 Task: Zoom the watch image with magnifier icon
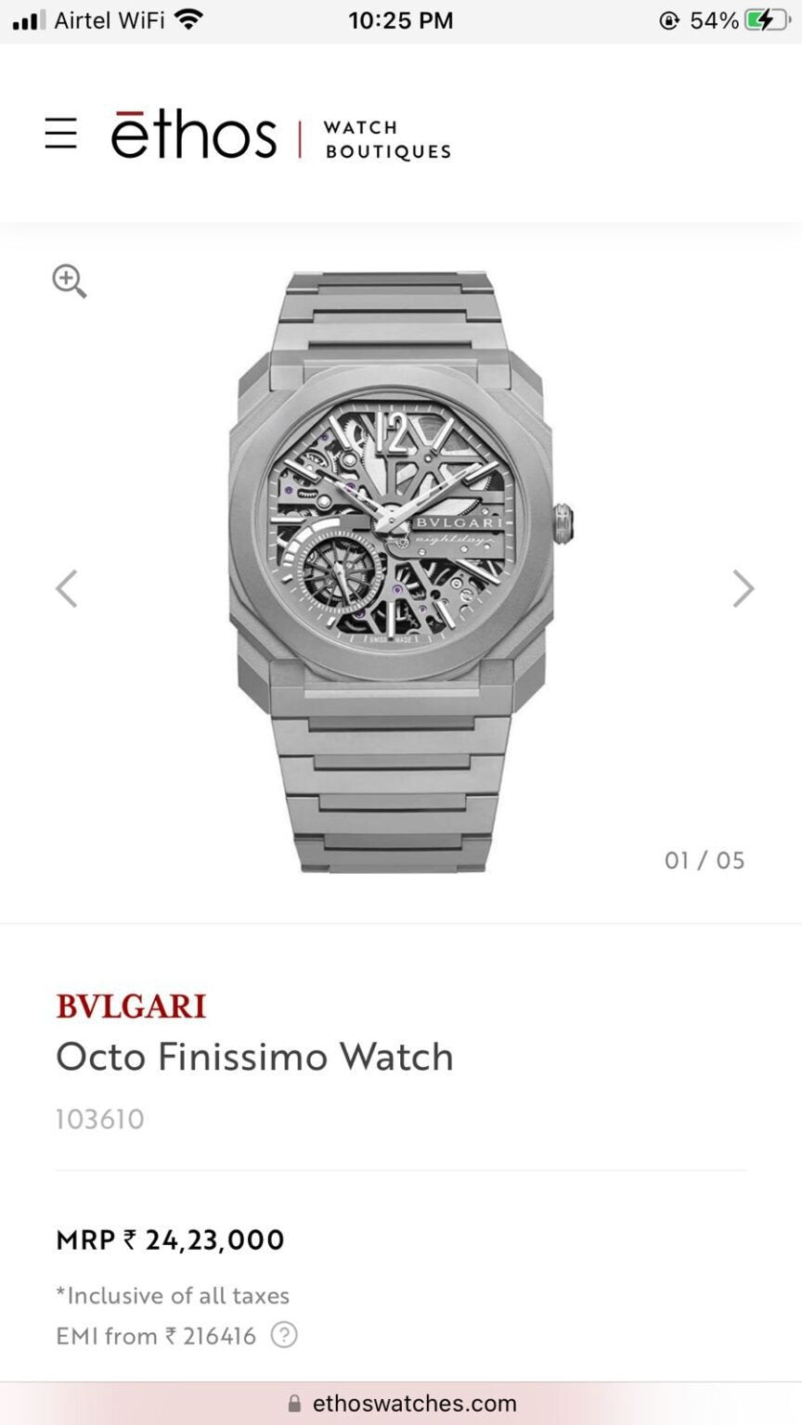pos(70,280)
